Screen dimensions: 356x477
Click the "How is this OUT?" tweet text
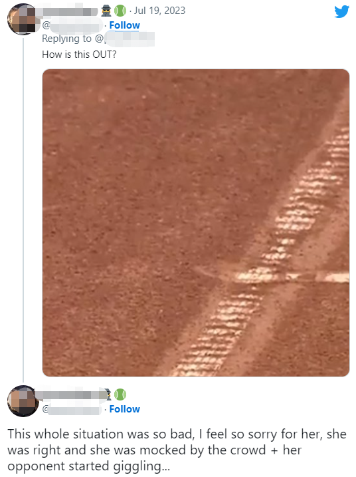pos(79,55)
